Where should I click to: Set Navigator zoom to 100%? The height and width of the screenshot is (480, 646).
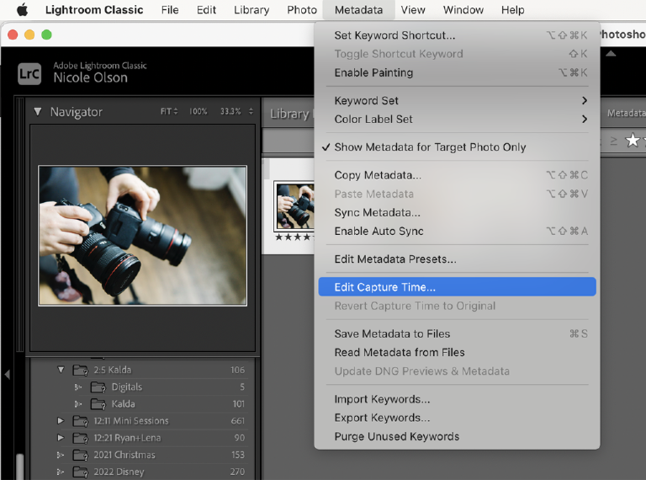(x=198, y=112)
